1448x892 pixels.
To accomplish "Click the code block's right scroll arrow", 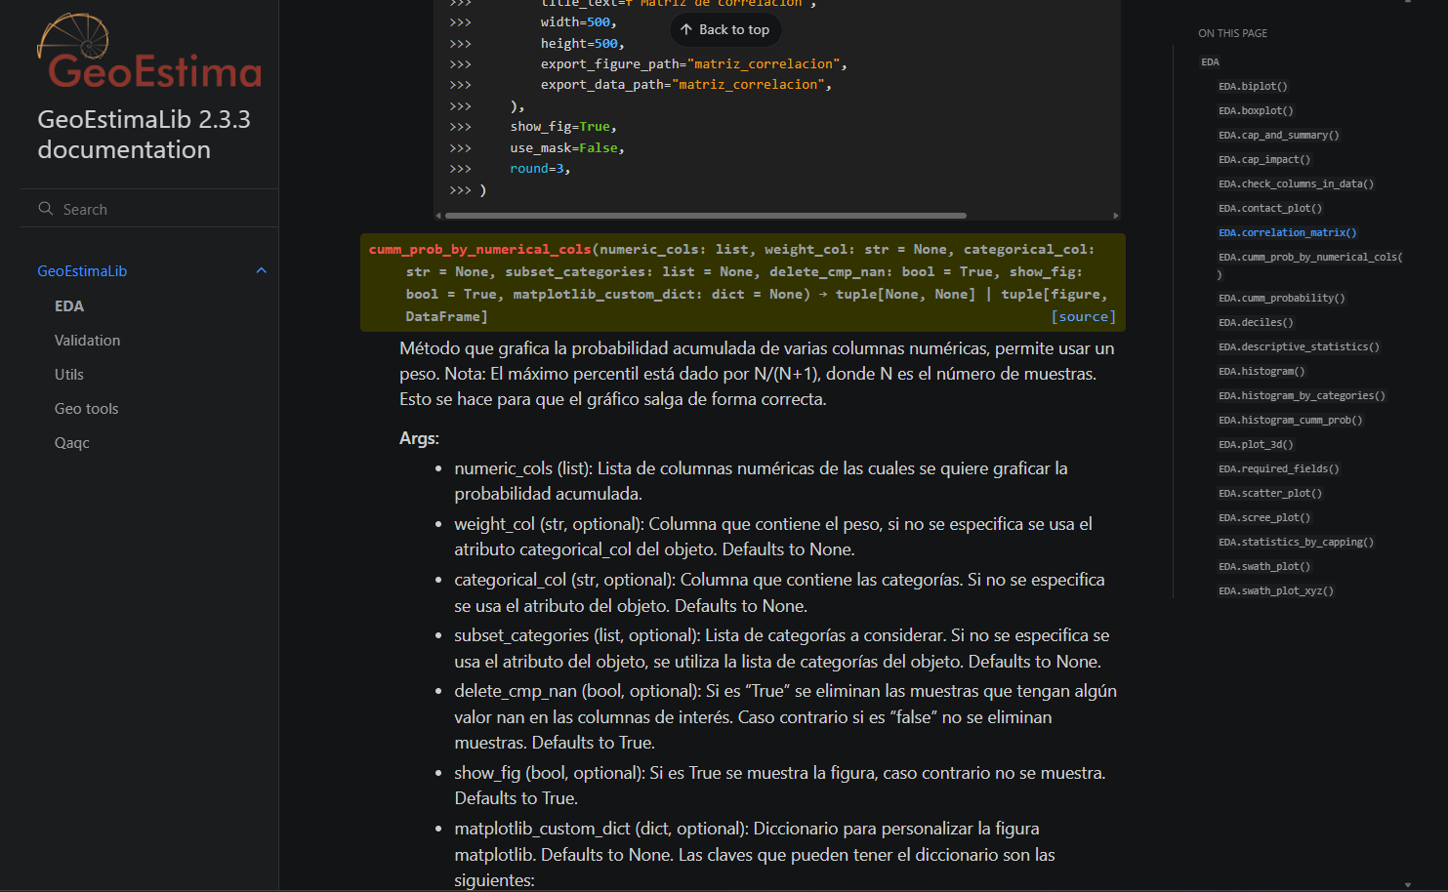I will point(1115,216).
